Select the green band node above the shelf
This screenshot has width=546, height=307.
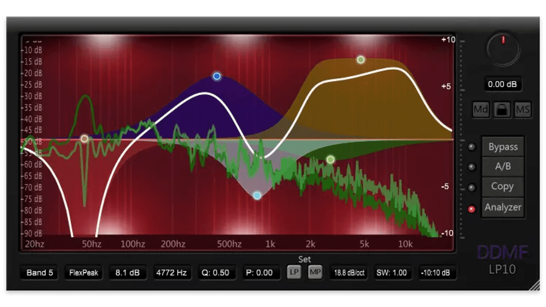click(x=360, y=60)
